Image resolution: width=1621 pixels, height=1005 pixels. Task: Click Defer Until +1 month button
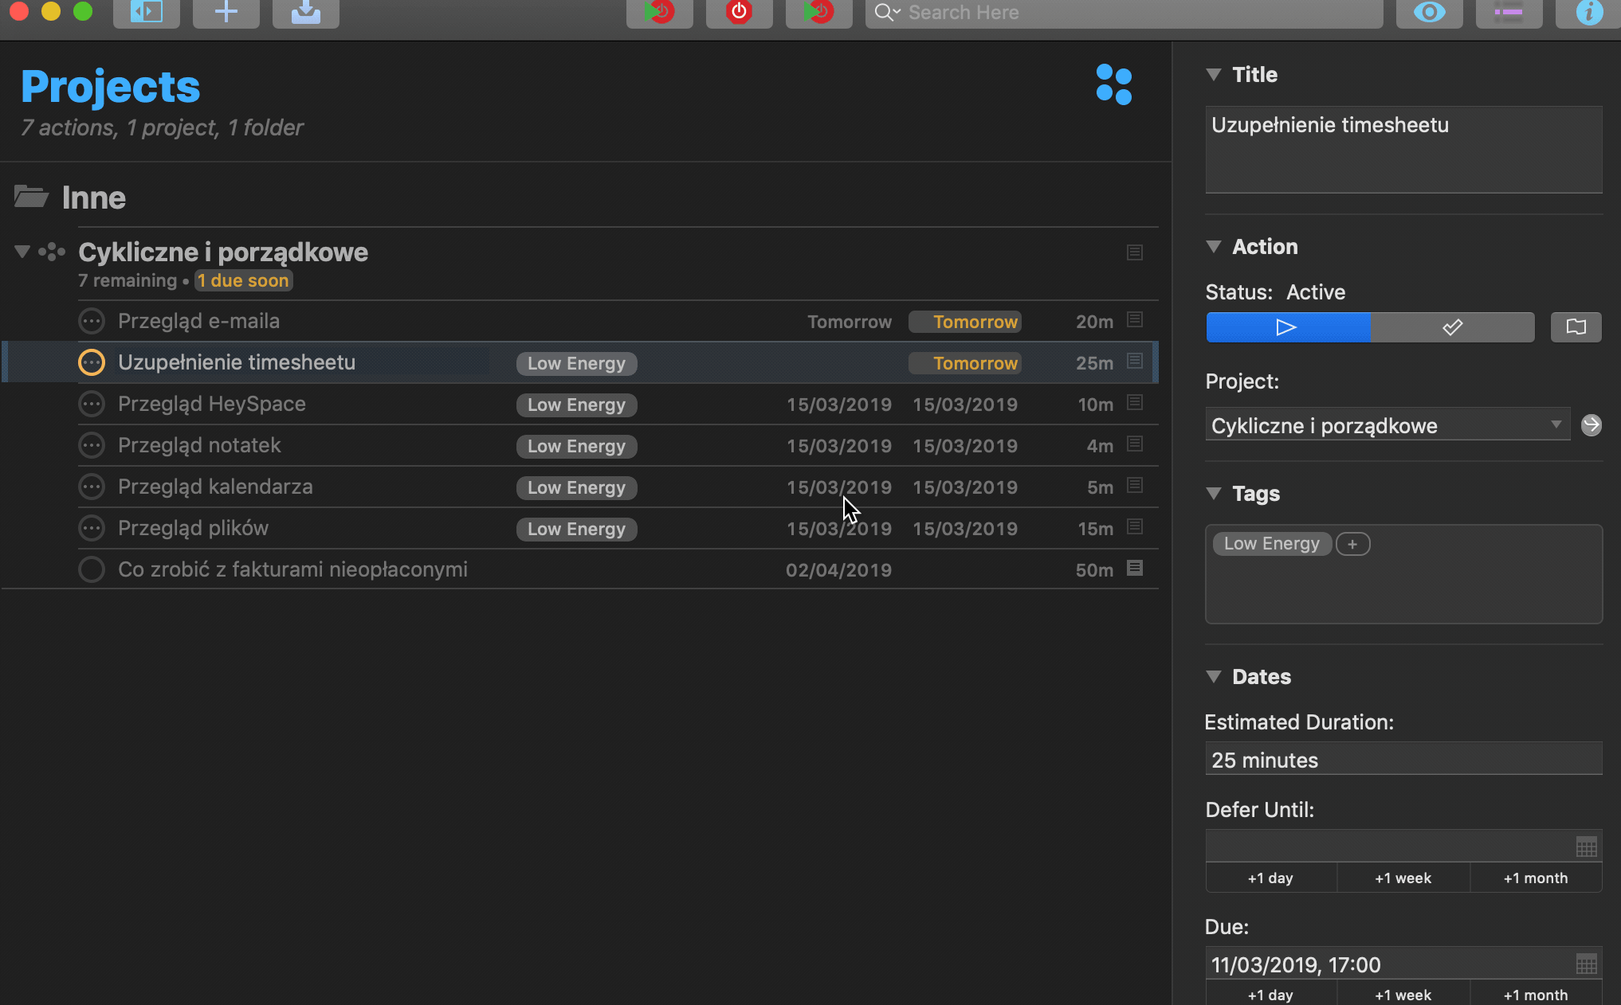[x=1536, y=878]
